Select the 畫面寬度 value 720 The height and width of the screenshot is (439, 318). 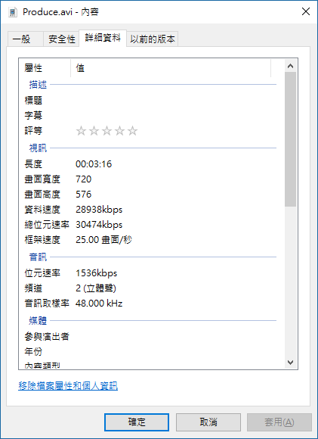pos(84,179)
